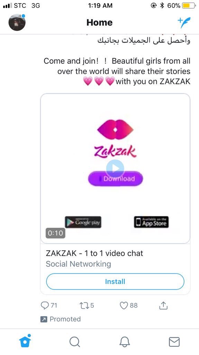The width and height of the screenshot is (199, 355).
Task: Open the Search tab
Action: (x=74, y=342)
